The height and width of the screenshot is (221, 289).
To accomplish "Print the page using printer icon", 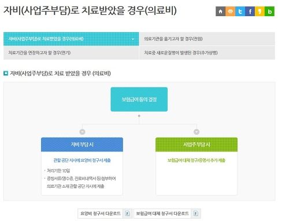I will tap(230, 12).
